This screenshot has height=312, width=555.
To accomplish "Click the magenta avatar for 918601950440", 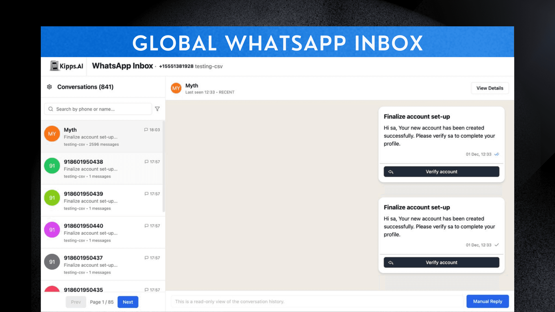I will click(x=52, y=230).
